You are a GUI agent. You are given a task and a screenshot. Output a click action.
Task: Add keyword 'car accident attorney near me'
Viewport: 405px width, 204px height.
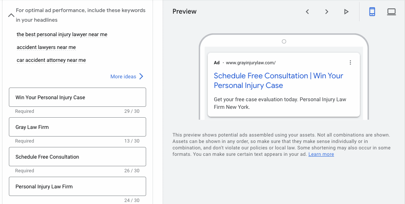coord(51,60)
